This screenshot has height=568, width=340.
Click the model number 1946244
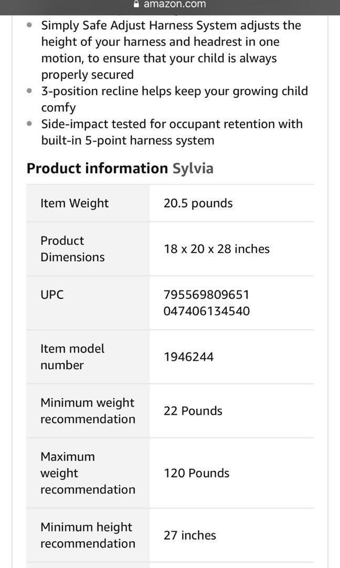pyautogui.click(x=188, y=357)
